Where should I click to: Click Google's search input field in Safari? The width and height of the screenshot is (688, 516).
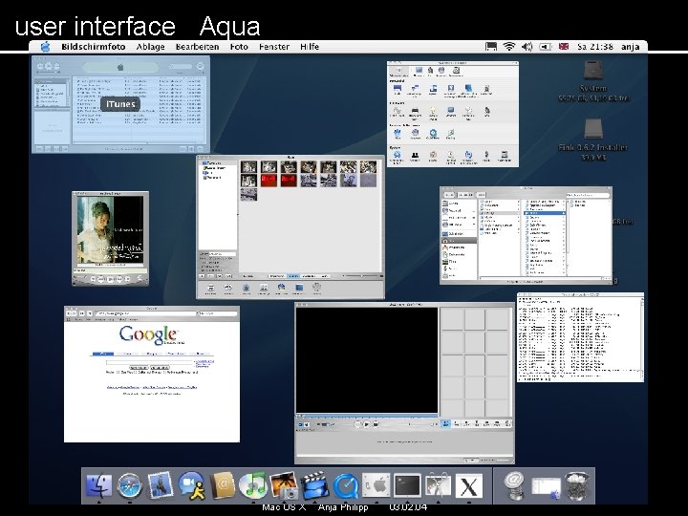pyautogui.click(x=149, y=362)
